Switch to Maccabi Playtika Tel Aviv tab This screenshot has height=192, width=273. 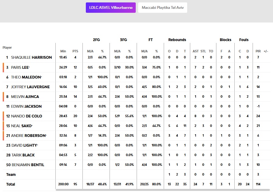click(163, 8)
